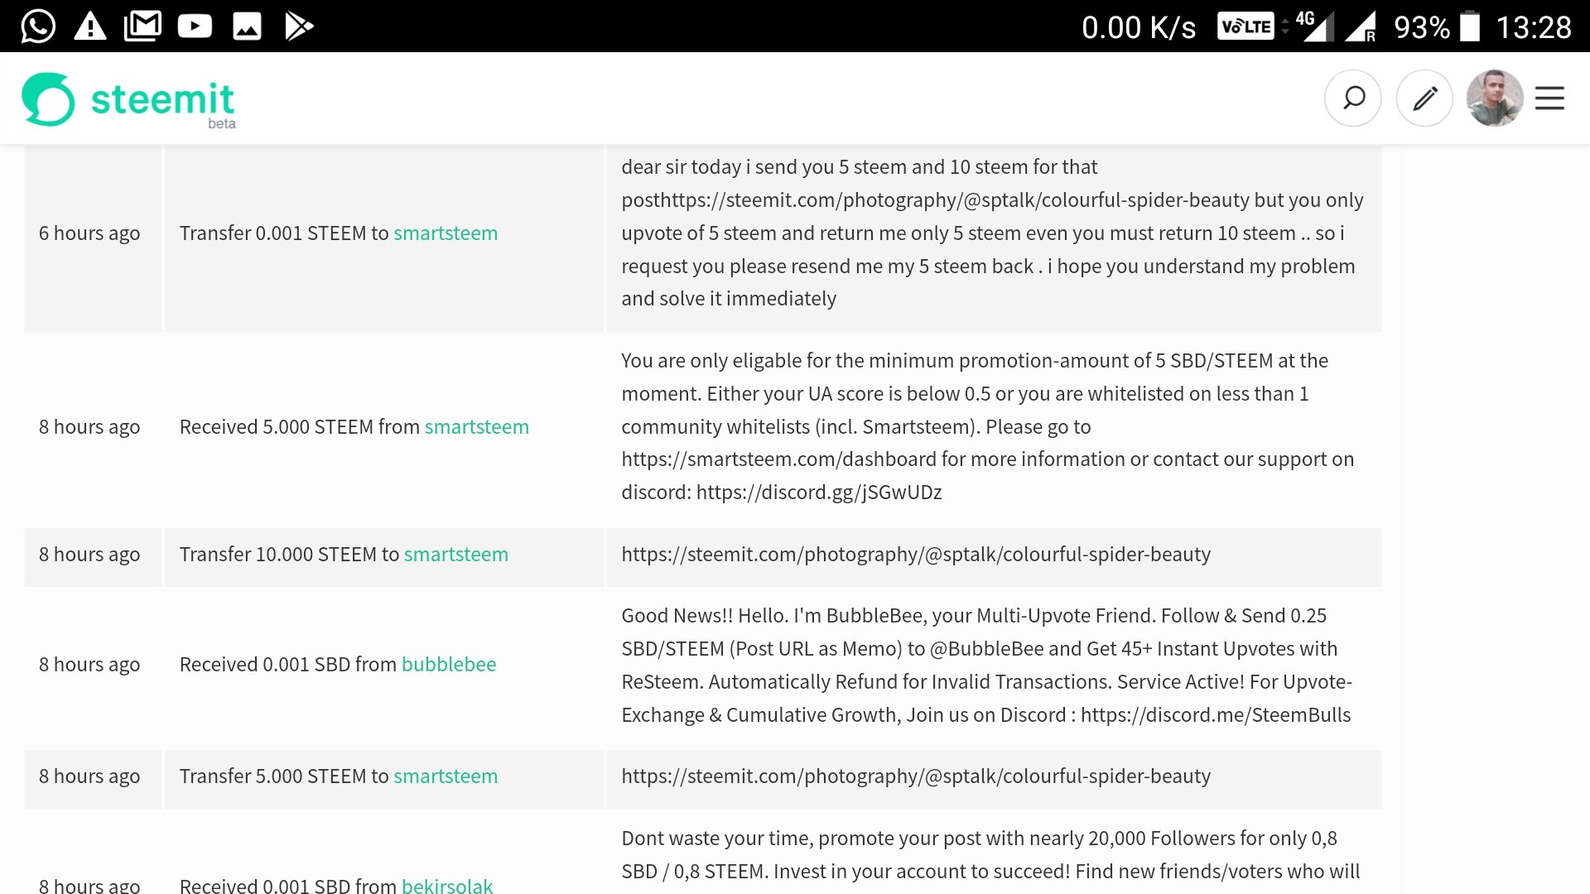Open smartsteem link in Received 5.000 STEEM
Screen dimensions: 1590x894
pyautogui.click(x=477, y=427)
